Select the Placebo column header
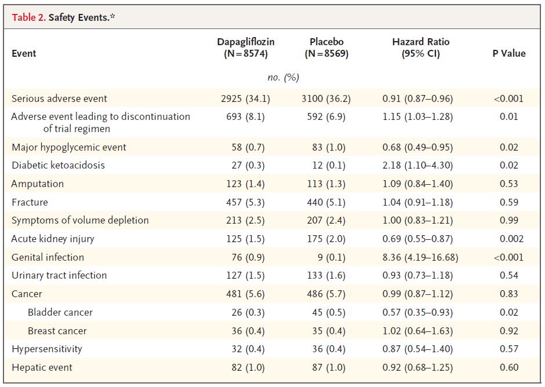 pyautogui.click(x=326, y=48)
